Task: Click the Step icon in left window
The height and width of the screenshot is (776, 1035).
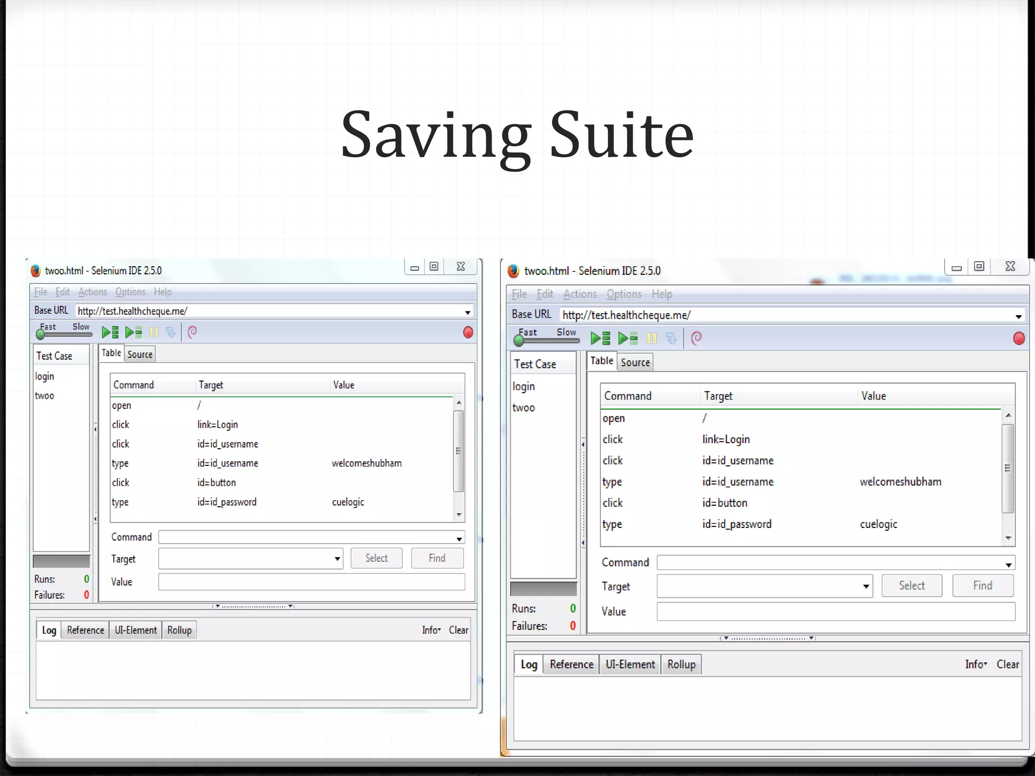Action: pos(171,332)
